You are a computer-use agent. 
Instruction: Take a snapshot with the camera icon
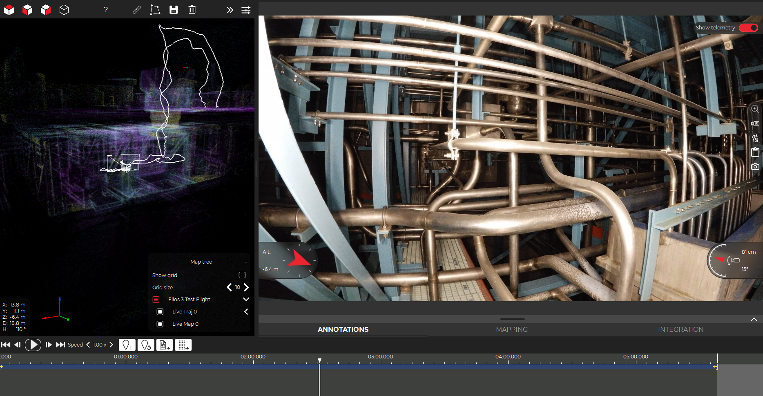755,167
